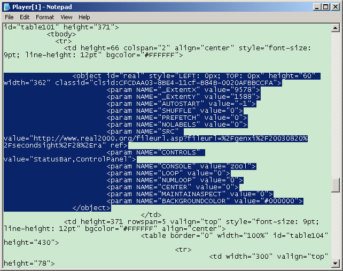Viewport: 343px width, 271px height.
Task: Click the closing </object> tag
Action: tap(91, 208)
